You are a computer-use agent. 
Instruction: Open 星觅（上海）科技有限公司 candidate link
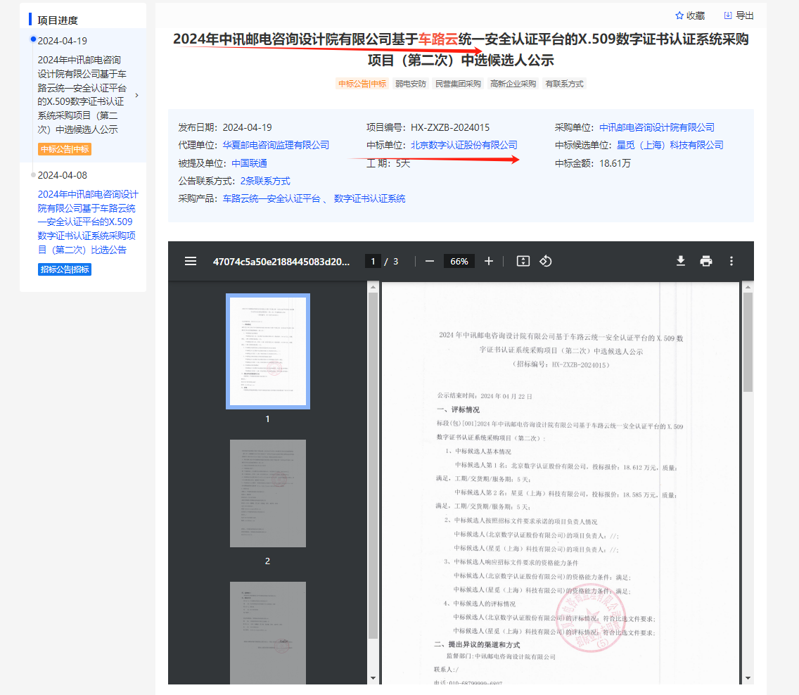(670, 145)
